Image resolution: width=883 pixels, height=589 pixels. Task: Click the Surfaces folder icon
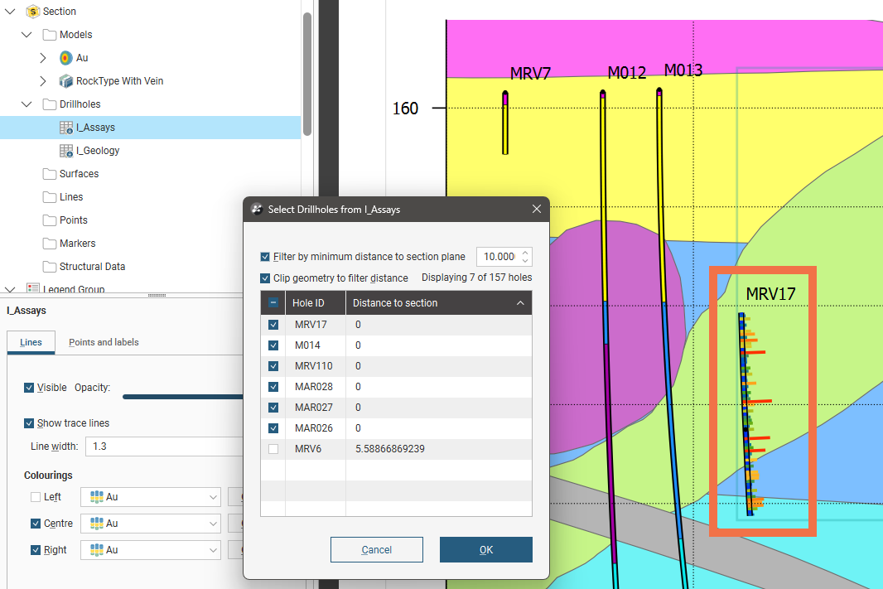[50, 174]
